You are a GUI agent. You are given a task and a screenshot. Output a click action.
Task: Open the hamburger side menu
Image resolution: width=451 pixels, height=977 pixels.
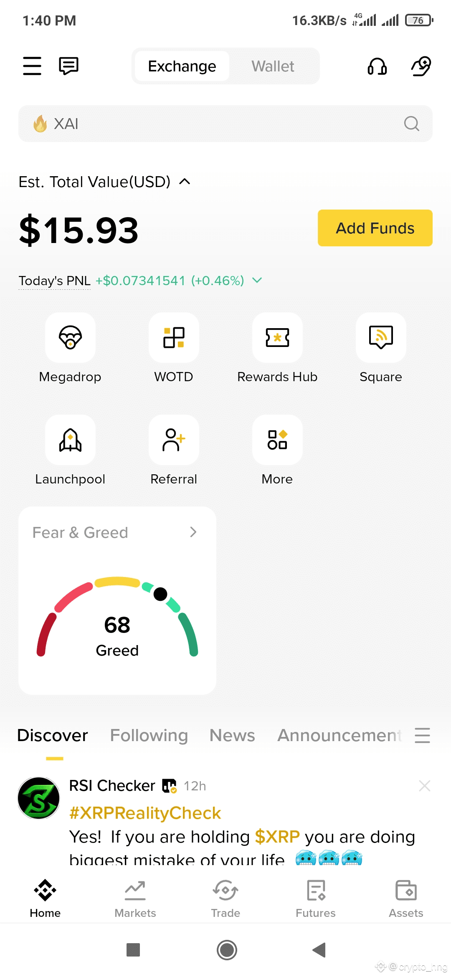coord(32,66)
